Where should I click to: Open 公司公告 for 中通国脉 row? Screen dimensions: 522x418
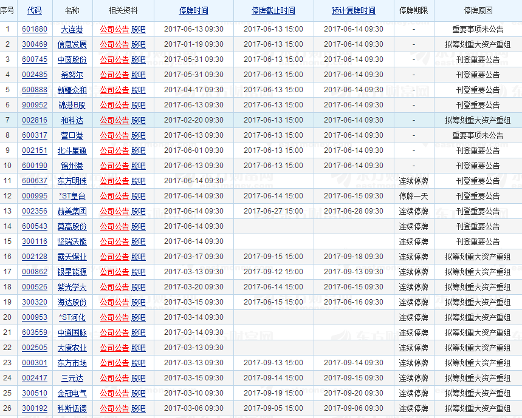coord(114,333)
